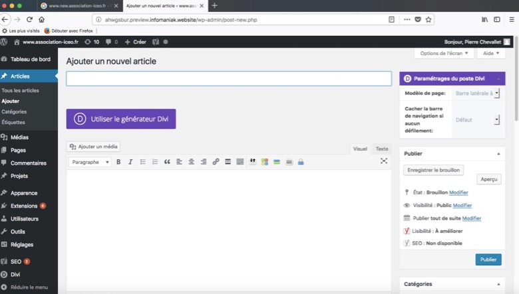The image size is (519, 294).
Task: Toggle reader view icon in address bar
Action: tap(391, 19)
